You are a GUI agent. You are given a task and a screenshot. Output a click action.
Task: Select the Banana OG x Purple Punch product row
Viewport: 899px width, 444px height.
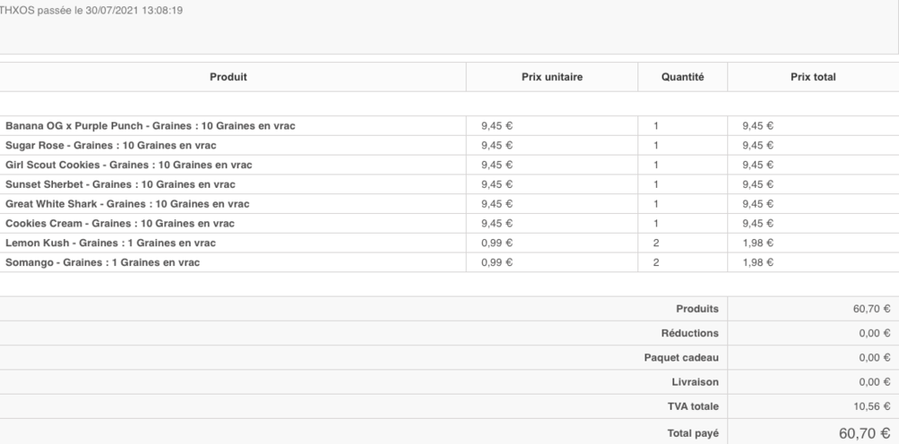pos(449,126)
